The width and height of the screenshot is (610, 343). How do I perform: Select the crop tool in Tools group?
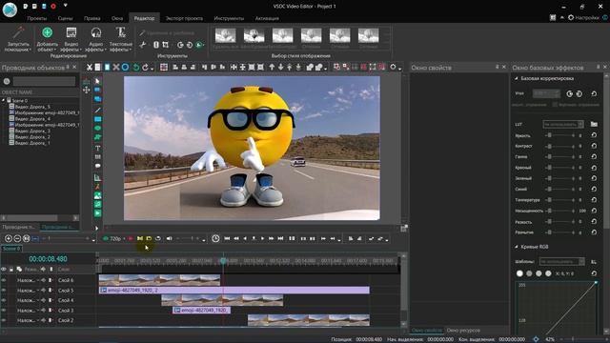click(165, 45)
